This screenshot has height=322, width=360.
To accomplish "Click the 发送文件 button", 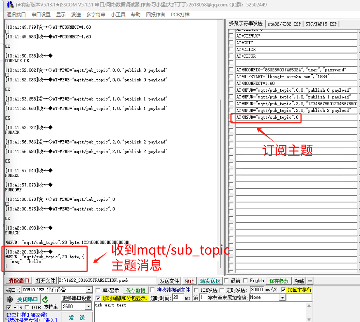I will [169, 281].
